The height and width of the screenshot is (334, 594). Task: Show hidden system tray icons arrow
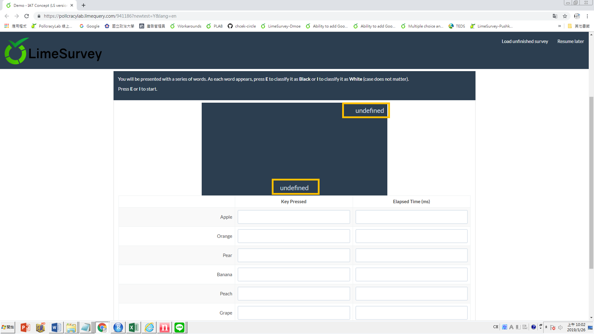546,327
